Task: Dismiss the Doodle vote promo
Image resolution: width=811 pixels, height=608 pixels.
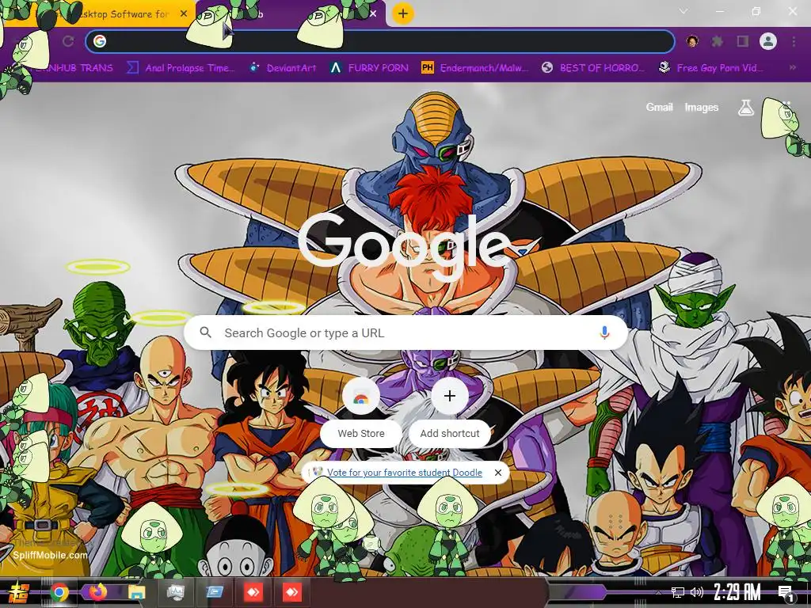Action: coord(497,473)
